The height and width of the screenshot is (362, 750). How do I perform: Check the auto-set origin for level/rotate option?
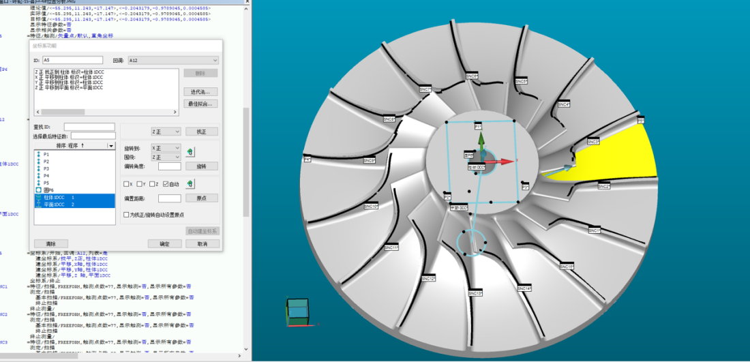(126, 214)
